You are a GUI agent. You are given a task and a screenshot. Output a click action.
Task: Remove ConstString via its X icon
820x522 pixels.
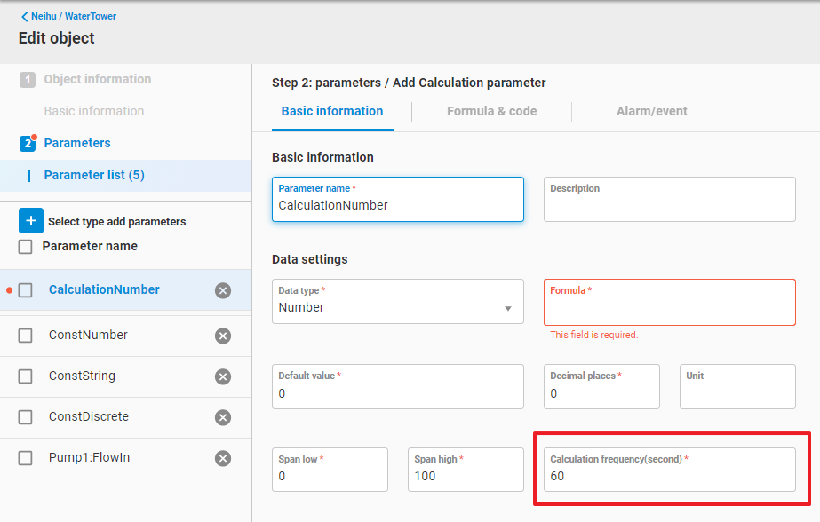coord(223,376)
